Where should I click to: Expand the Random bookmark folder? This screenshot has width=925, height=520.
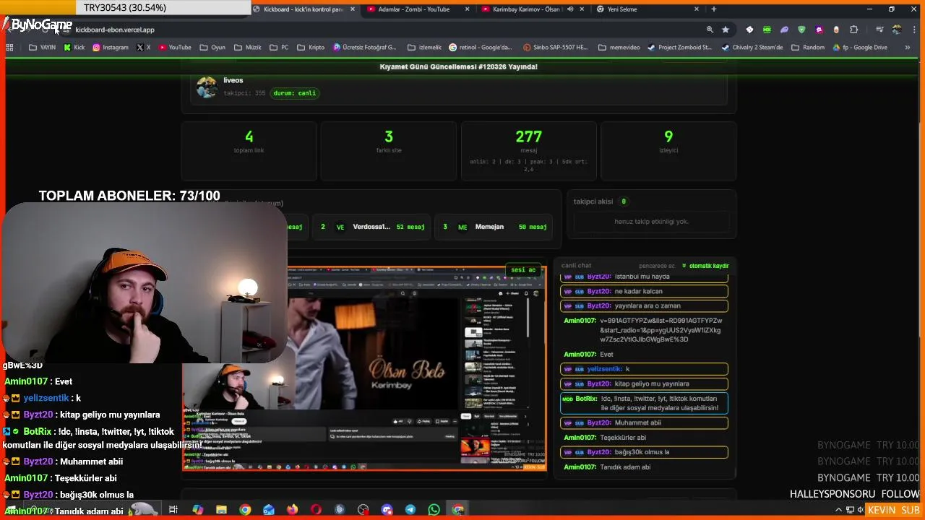(808, 48)
